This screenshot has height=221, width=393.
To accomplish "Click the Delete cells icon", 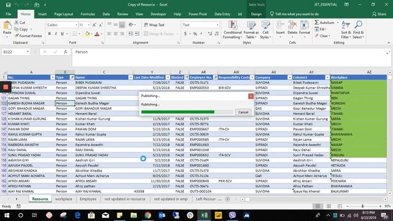I will click(x=292, y=25).
